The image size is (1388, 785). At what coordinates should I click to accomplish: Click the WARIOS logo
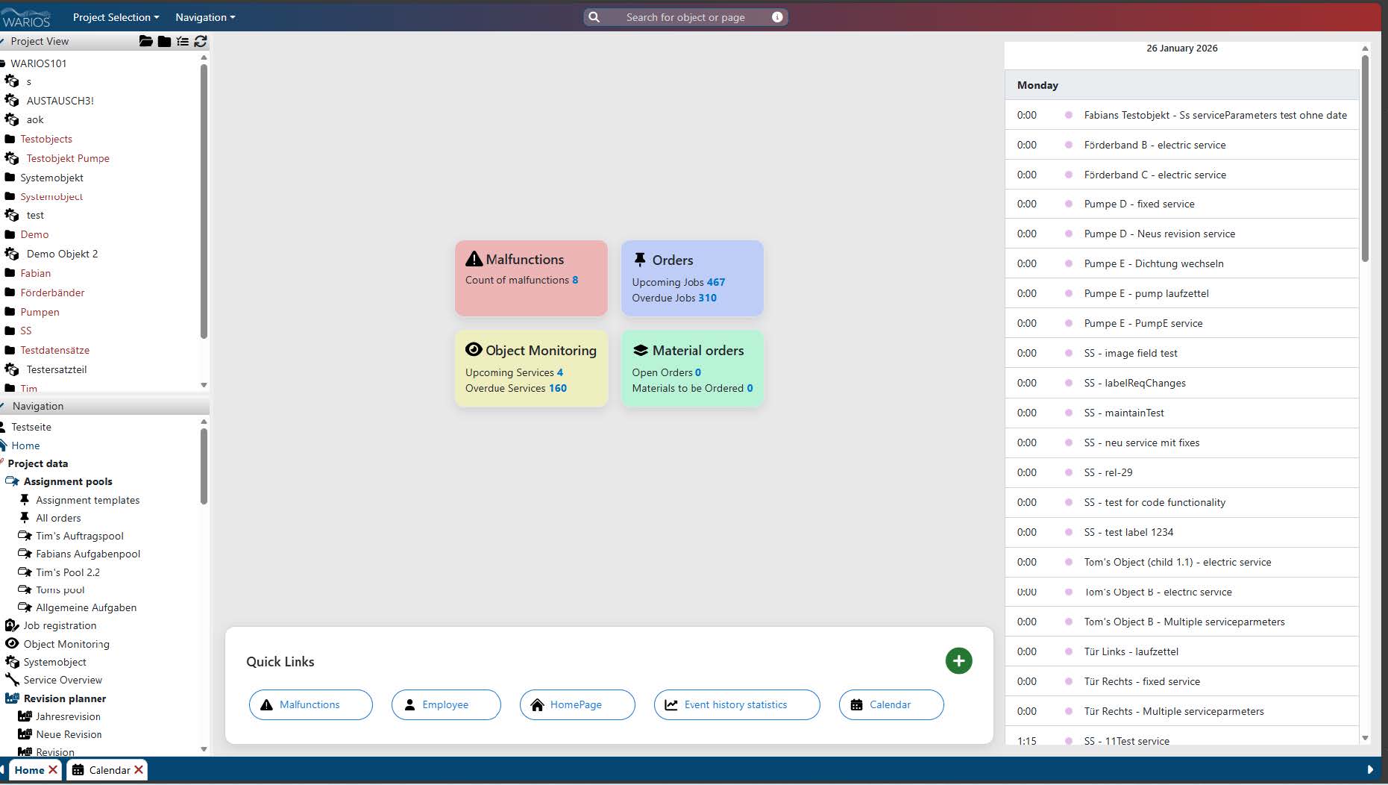(27, 17)
